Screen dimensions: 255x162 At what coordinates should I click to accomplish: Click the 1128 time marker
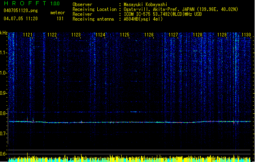click(x=197, y=35)
